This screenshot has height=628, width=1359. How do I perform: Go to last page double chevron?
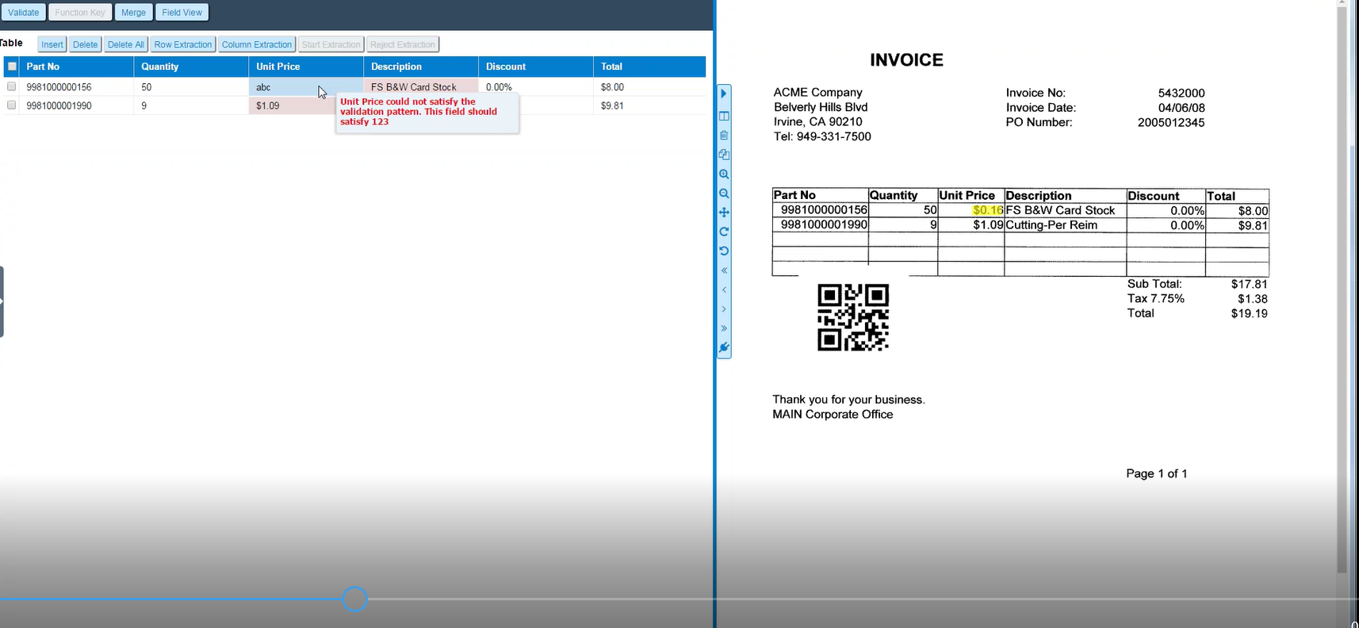pyautogui.click(x=724, y=328)
